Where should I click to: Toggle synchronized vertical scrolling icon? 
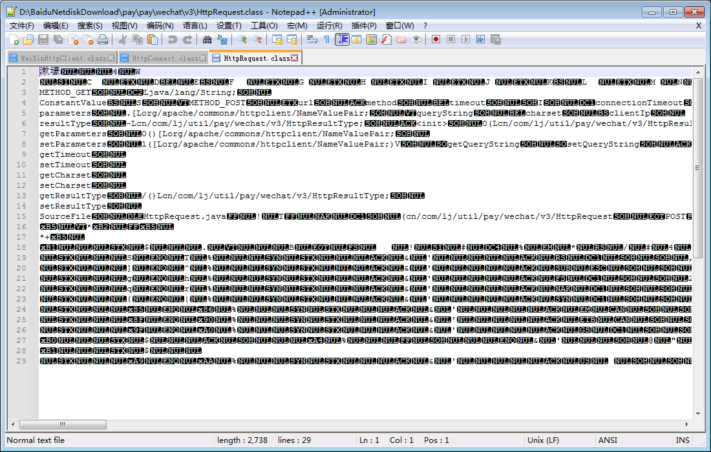click(277, 40)
